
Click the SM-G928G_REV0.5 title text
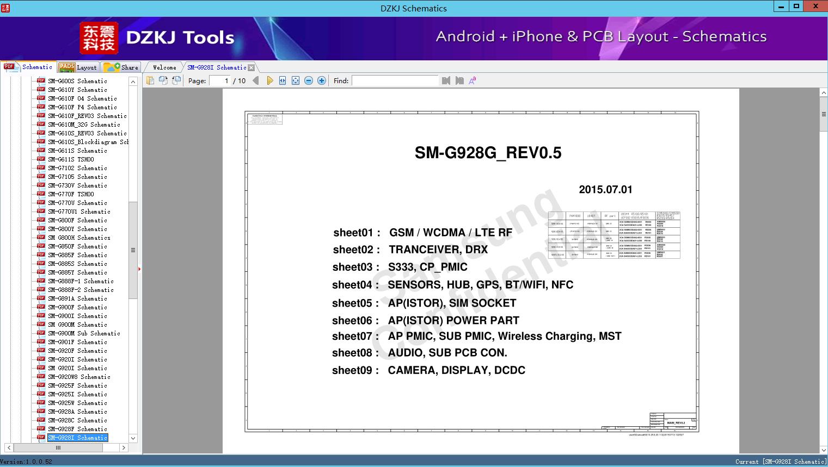pyautogui.click(x=488, y=153)
